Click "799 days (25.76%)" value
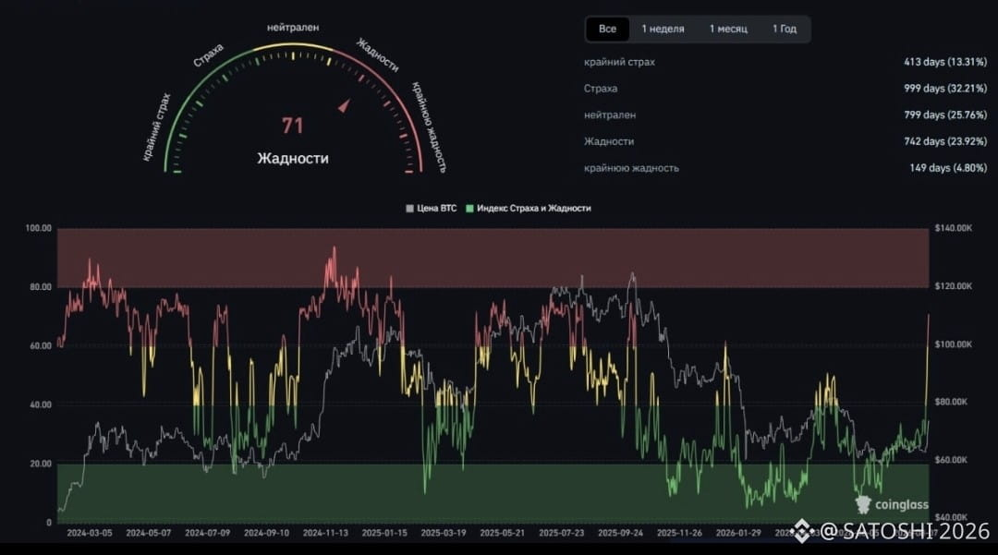998x555 pixels. click(945, 115)
